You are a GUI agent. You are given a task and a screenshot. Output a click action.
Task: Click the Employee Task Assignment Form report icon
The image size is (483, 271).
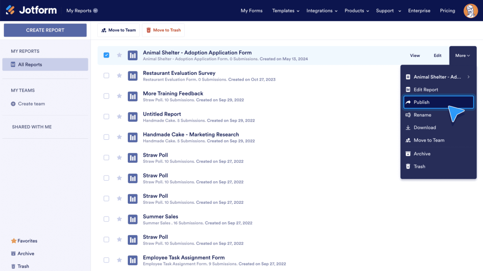133,260
